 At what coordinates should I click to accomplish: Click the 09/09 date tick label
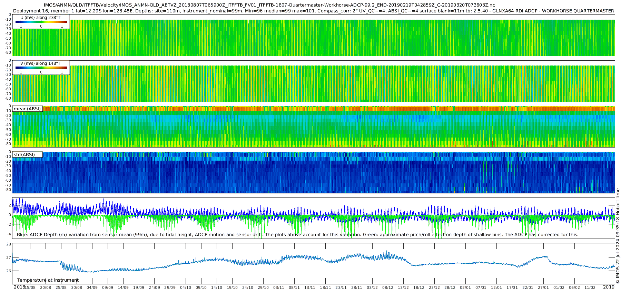(x=108, y=287)
